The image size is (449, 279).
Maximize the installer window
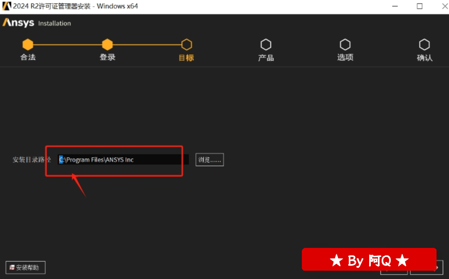419,6
